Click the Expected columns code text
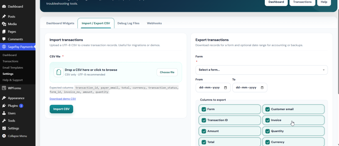Viewport: 339px width, 146px height. pyautogui.click(x=114, y=90)
